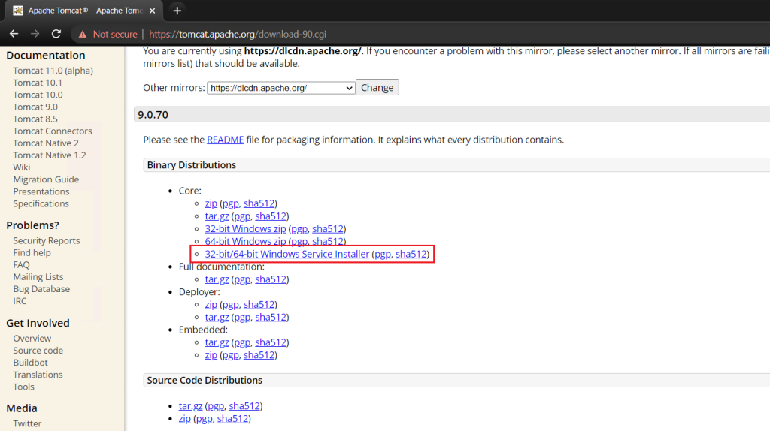This screenshot has width=770, height=431.
Task: Open sha512 for 32-bit Windows zip
Action: 328,229
